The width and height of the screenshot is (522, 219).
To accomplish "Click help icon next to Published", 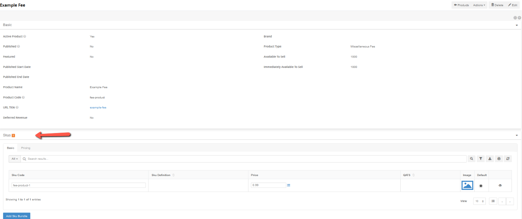I will [18, 46].
